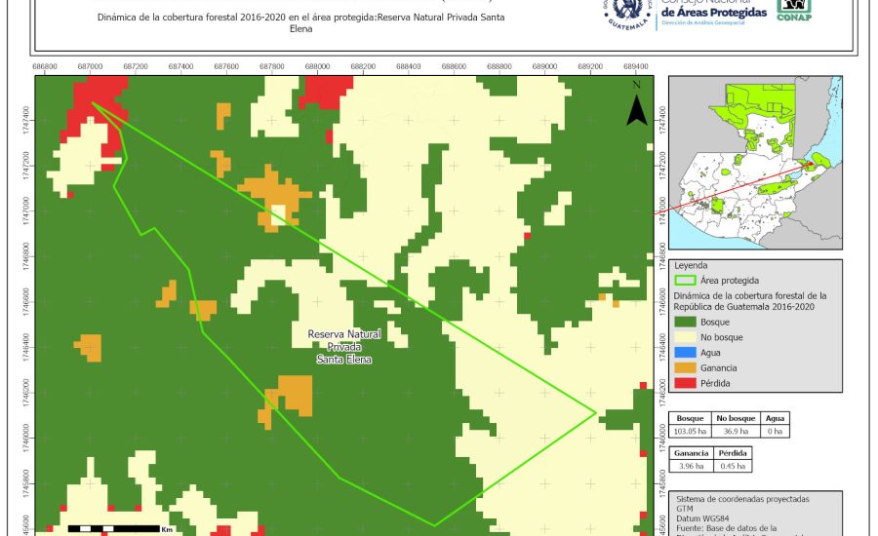Click the Bosque dark green legend swatch

pos(686,322)
